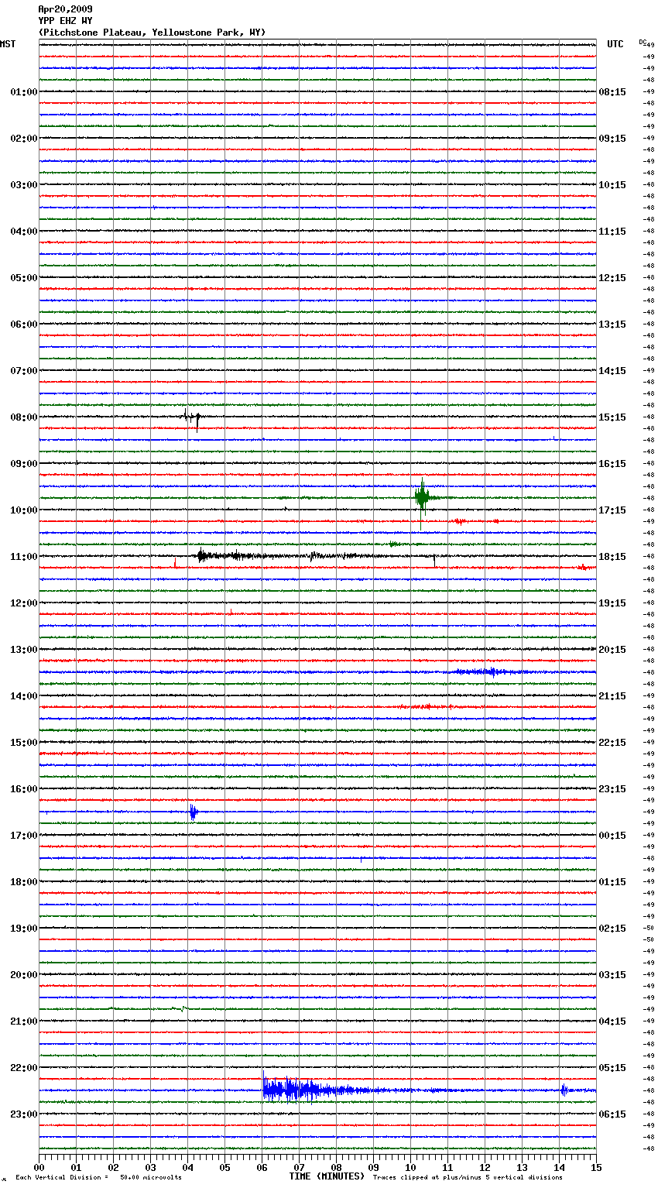The width and height of the screenshot is (658, 1188).
Task: Select the 06:00 MST time label
Action: pos(24,324)
